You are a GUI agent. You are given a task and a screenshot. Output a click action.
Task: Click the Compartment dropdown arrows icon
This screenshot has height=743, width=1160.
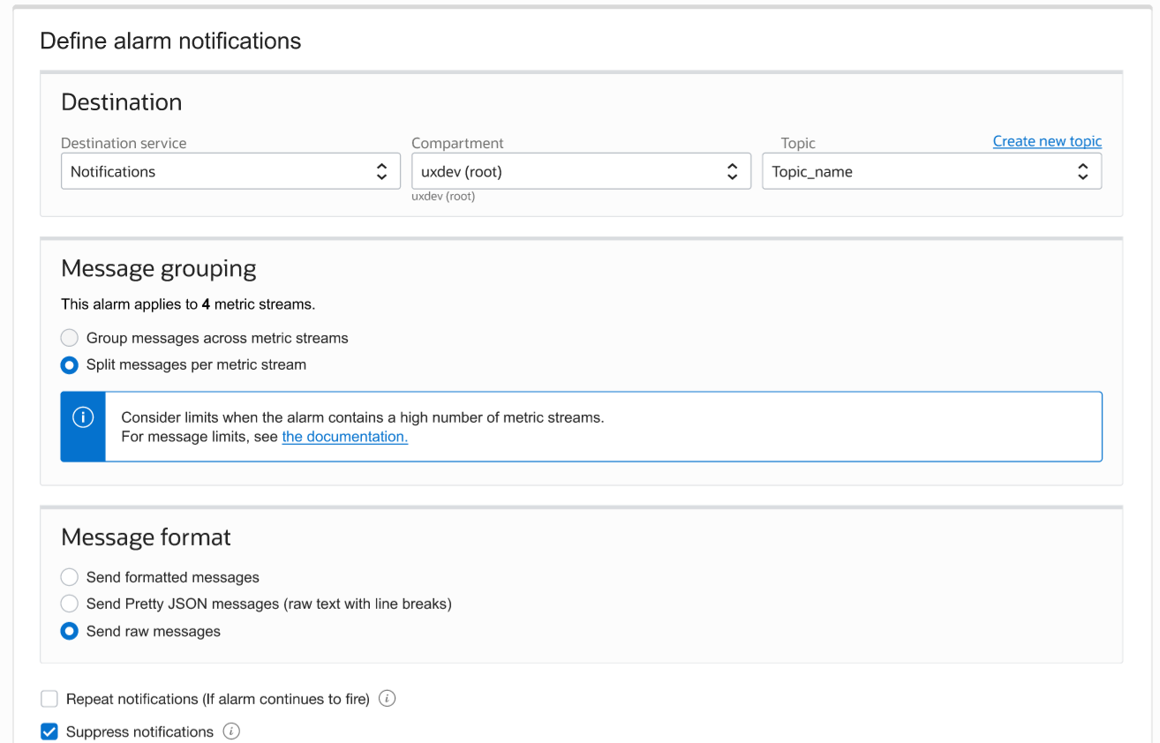[x=732, y=172]
